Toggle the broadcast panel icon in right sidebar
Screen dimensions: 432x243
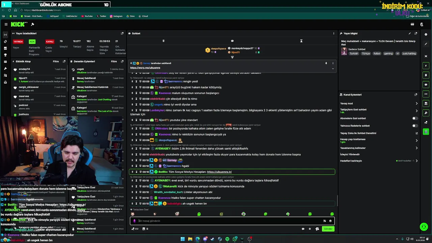pyautogui.click(x=426, y=94)
